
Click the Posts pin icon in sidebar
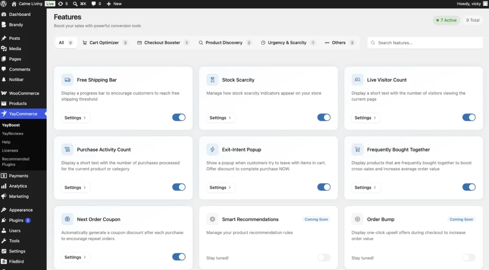click(x=4, y=38)
